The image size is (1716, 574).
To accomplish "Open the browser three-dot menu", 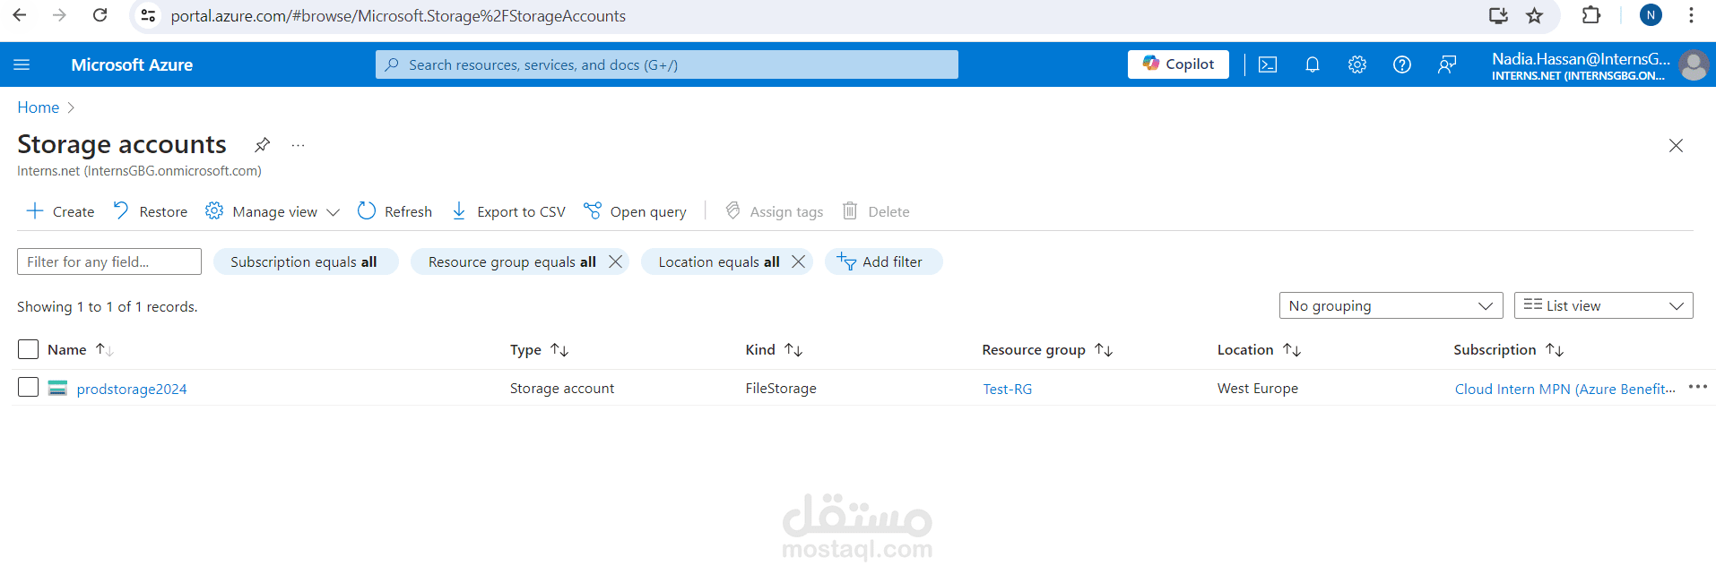I will point(1691,15).
